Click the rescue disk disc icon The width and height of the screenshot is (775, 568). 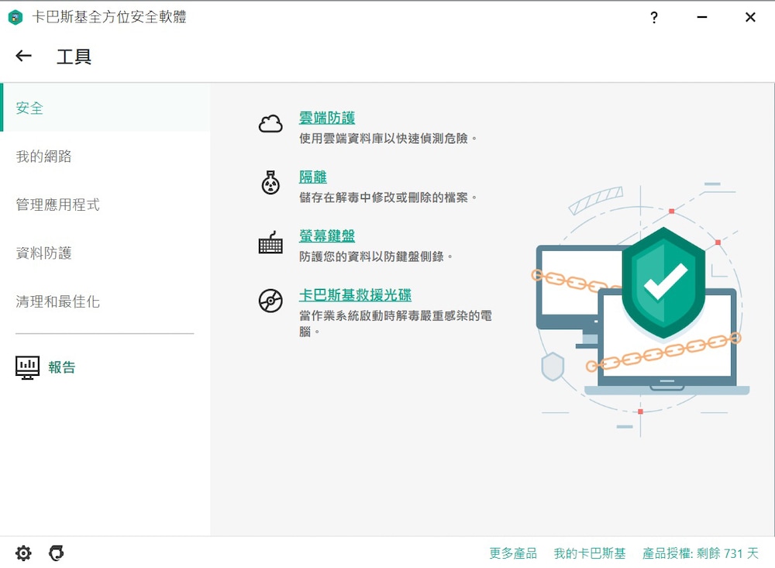[x=270, y=301]
